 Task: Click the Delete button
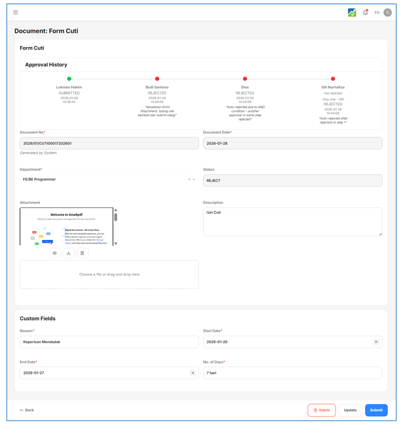(321, 410)
